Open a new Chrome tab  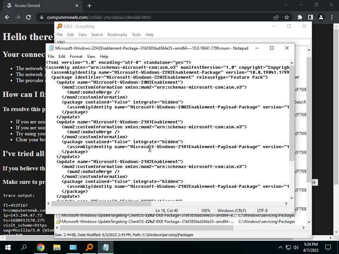tap(89, 6)
